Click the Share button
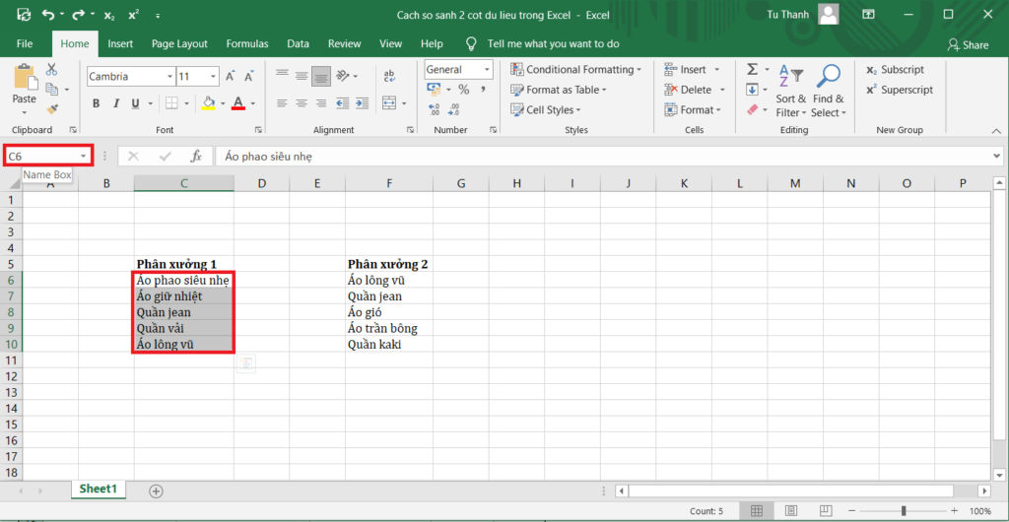Viewport: 1009px width, 522px height. [968, 44]
